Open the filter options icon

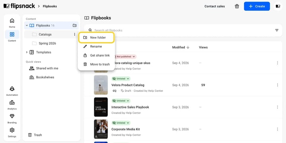[277, 30]
